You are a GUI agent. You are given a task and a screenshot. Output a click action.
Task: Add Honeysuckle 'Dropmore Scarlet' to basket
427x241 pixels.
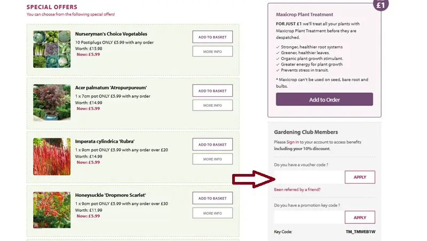point(212,198)
